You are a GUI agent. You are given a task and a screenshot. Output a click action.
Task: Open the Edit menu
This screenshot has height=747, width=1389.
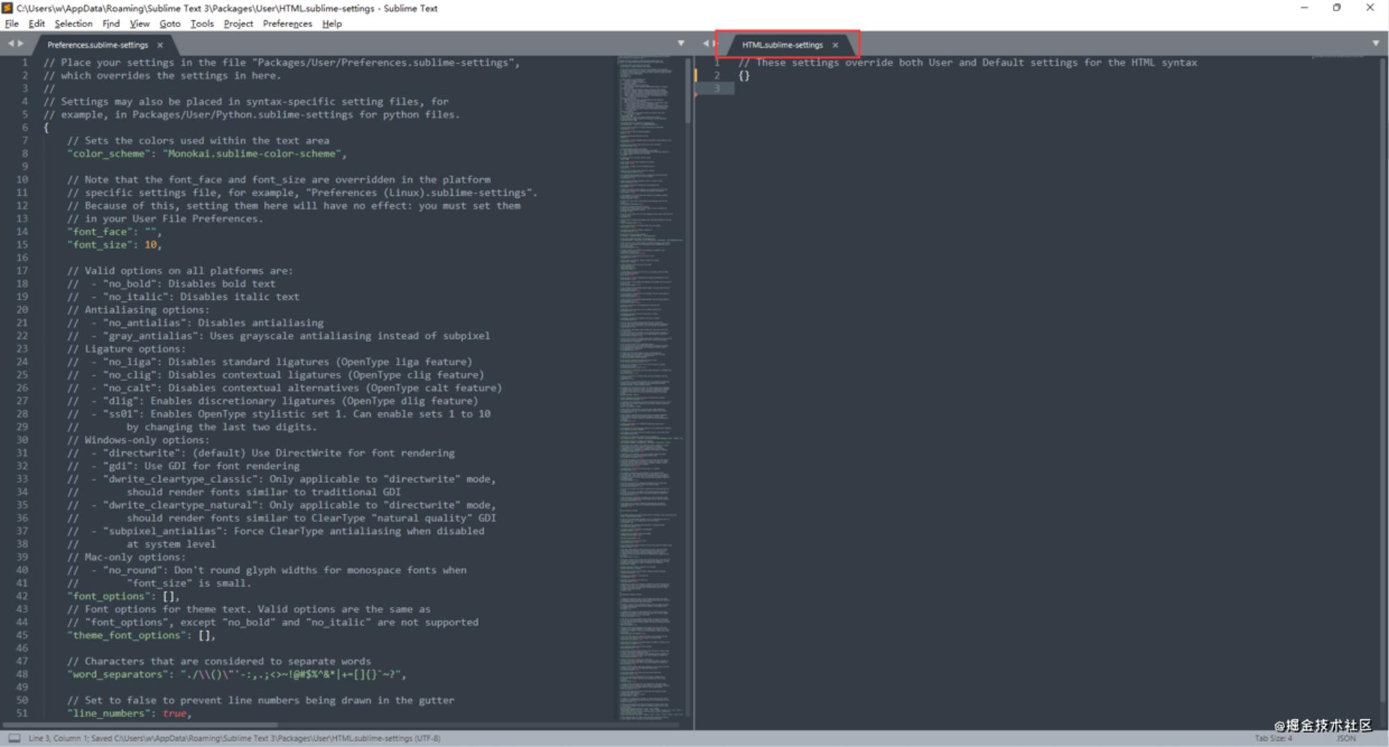tap(36, 24)
